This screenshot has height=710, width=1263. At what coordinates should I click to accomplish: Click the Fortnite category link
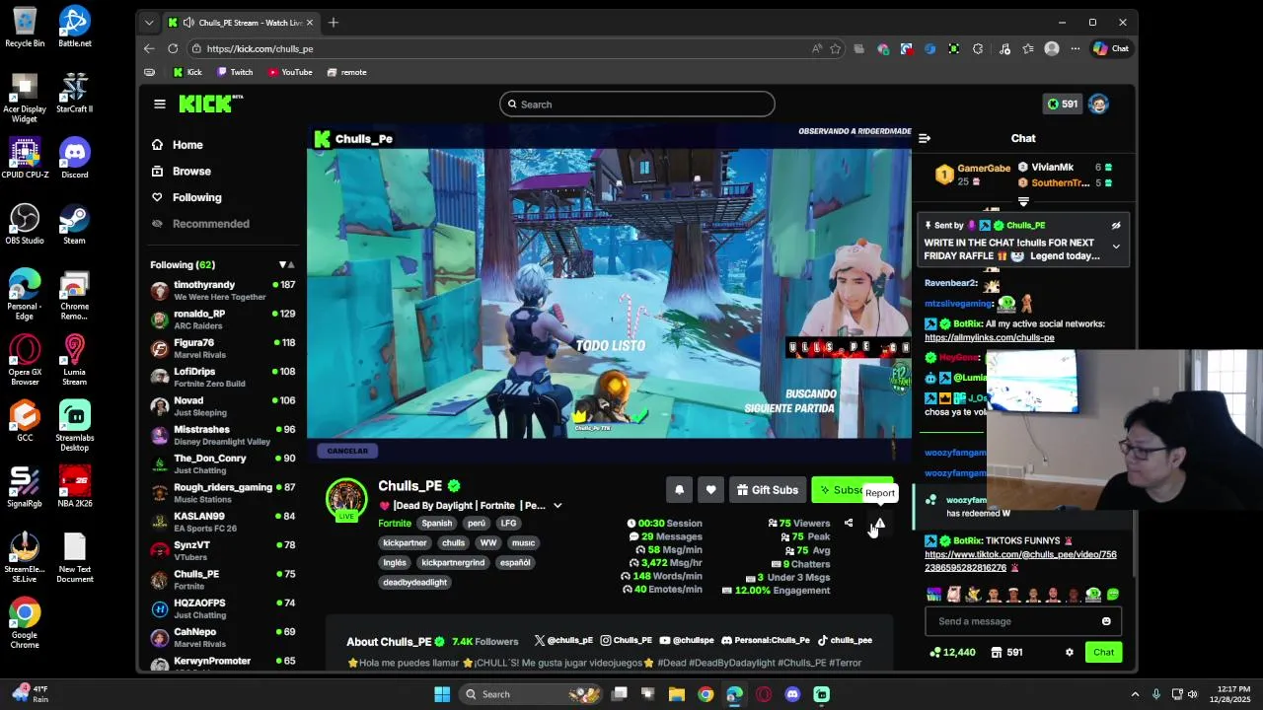[x=395, y=524]
